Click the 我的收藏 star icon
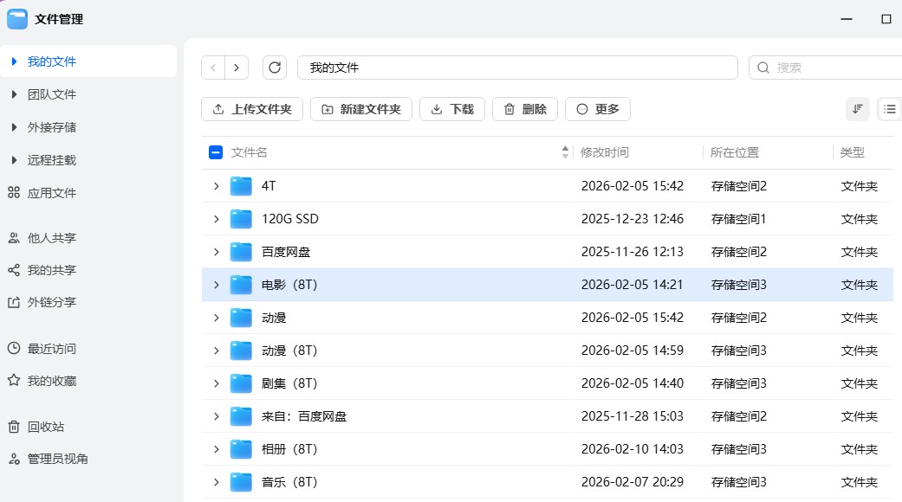Screen dimensions: 902x502 click(14, 380)
